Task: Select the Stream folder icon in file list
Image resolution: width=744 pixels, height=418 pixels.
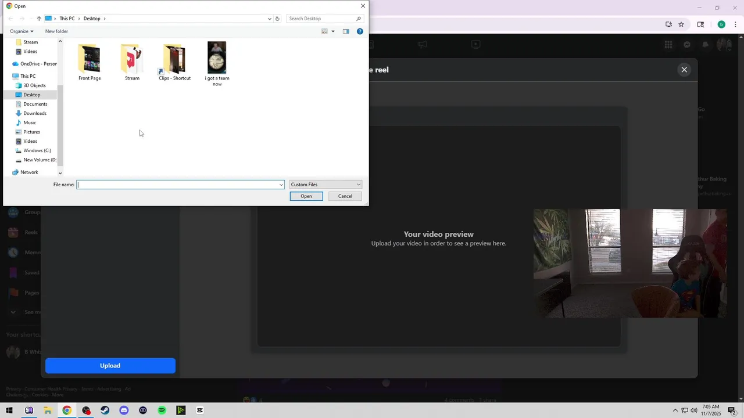Action: coord(132,58)
